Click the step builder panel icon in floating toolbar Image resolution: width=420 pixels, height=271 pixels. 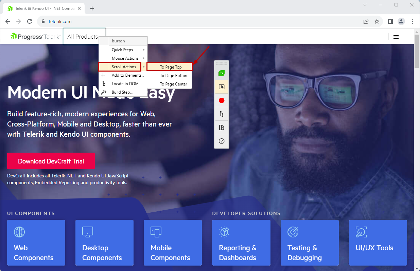[x=222, y=128]
